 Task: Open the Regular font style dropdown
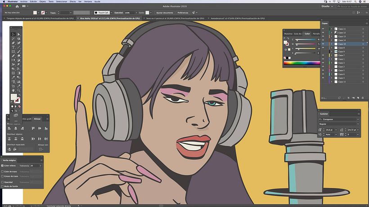tap(339, 124)
